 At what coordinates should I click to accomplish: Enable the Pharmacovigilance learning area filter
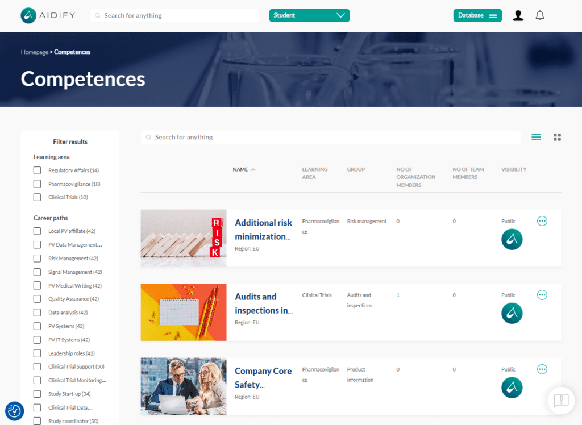(37, 184)
